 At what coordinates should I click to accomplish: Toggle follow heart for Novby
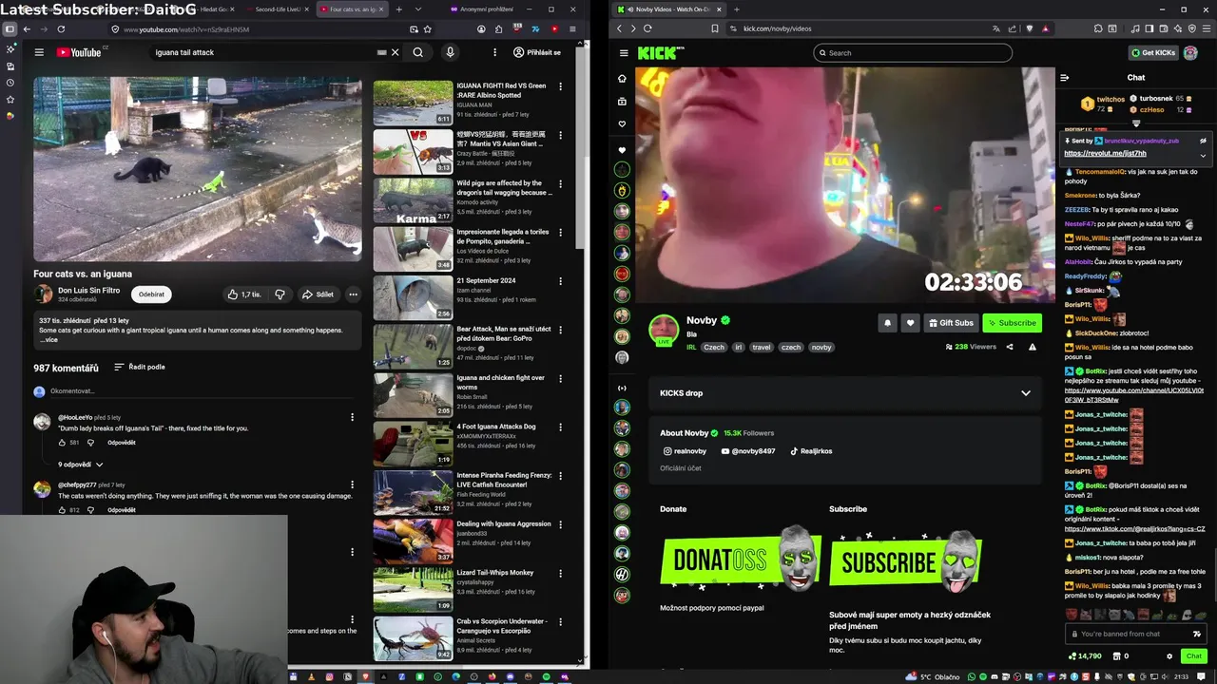910,323
